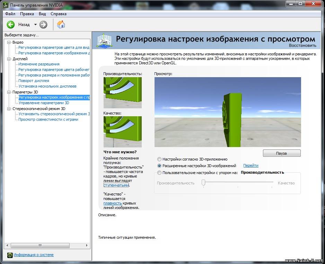325x264 pixels.
Task: Open the Вид menu
Action: [x=42, y=14]
